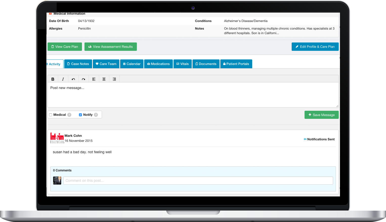Align message text to the left
This screenshot has height=222, width=386.
94,79
